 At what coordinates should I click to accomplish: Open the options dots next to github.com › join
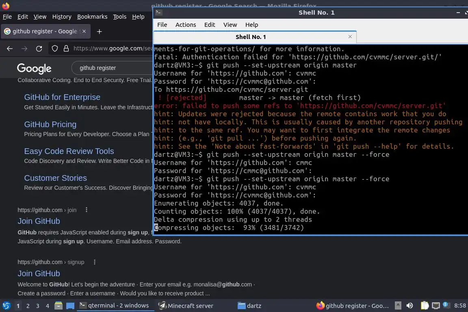point(87,210)
